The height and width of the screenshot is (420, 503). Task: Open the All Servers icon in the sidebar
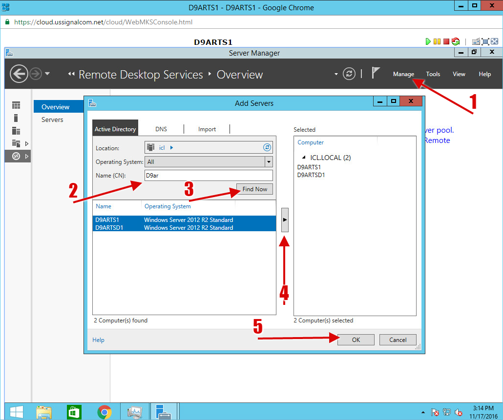click(16, 131)
